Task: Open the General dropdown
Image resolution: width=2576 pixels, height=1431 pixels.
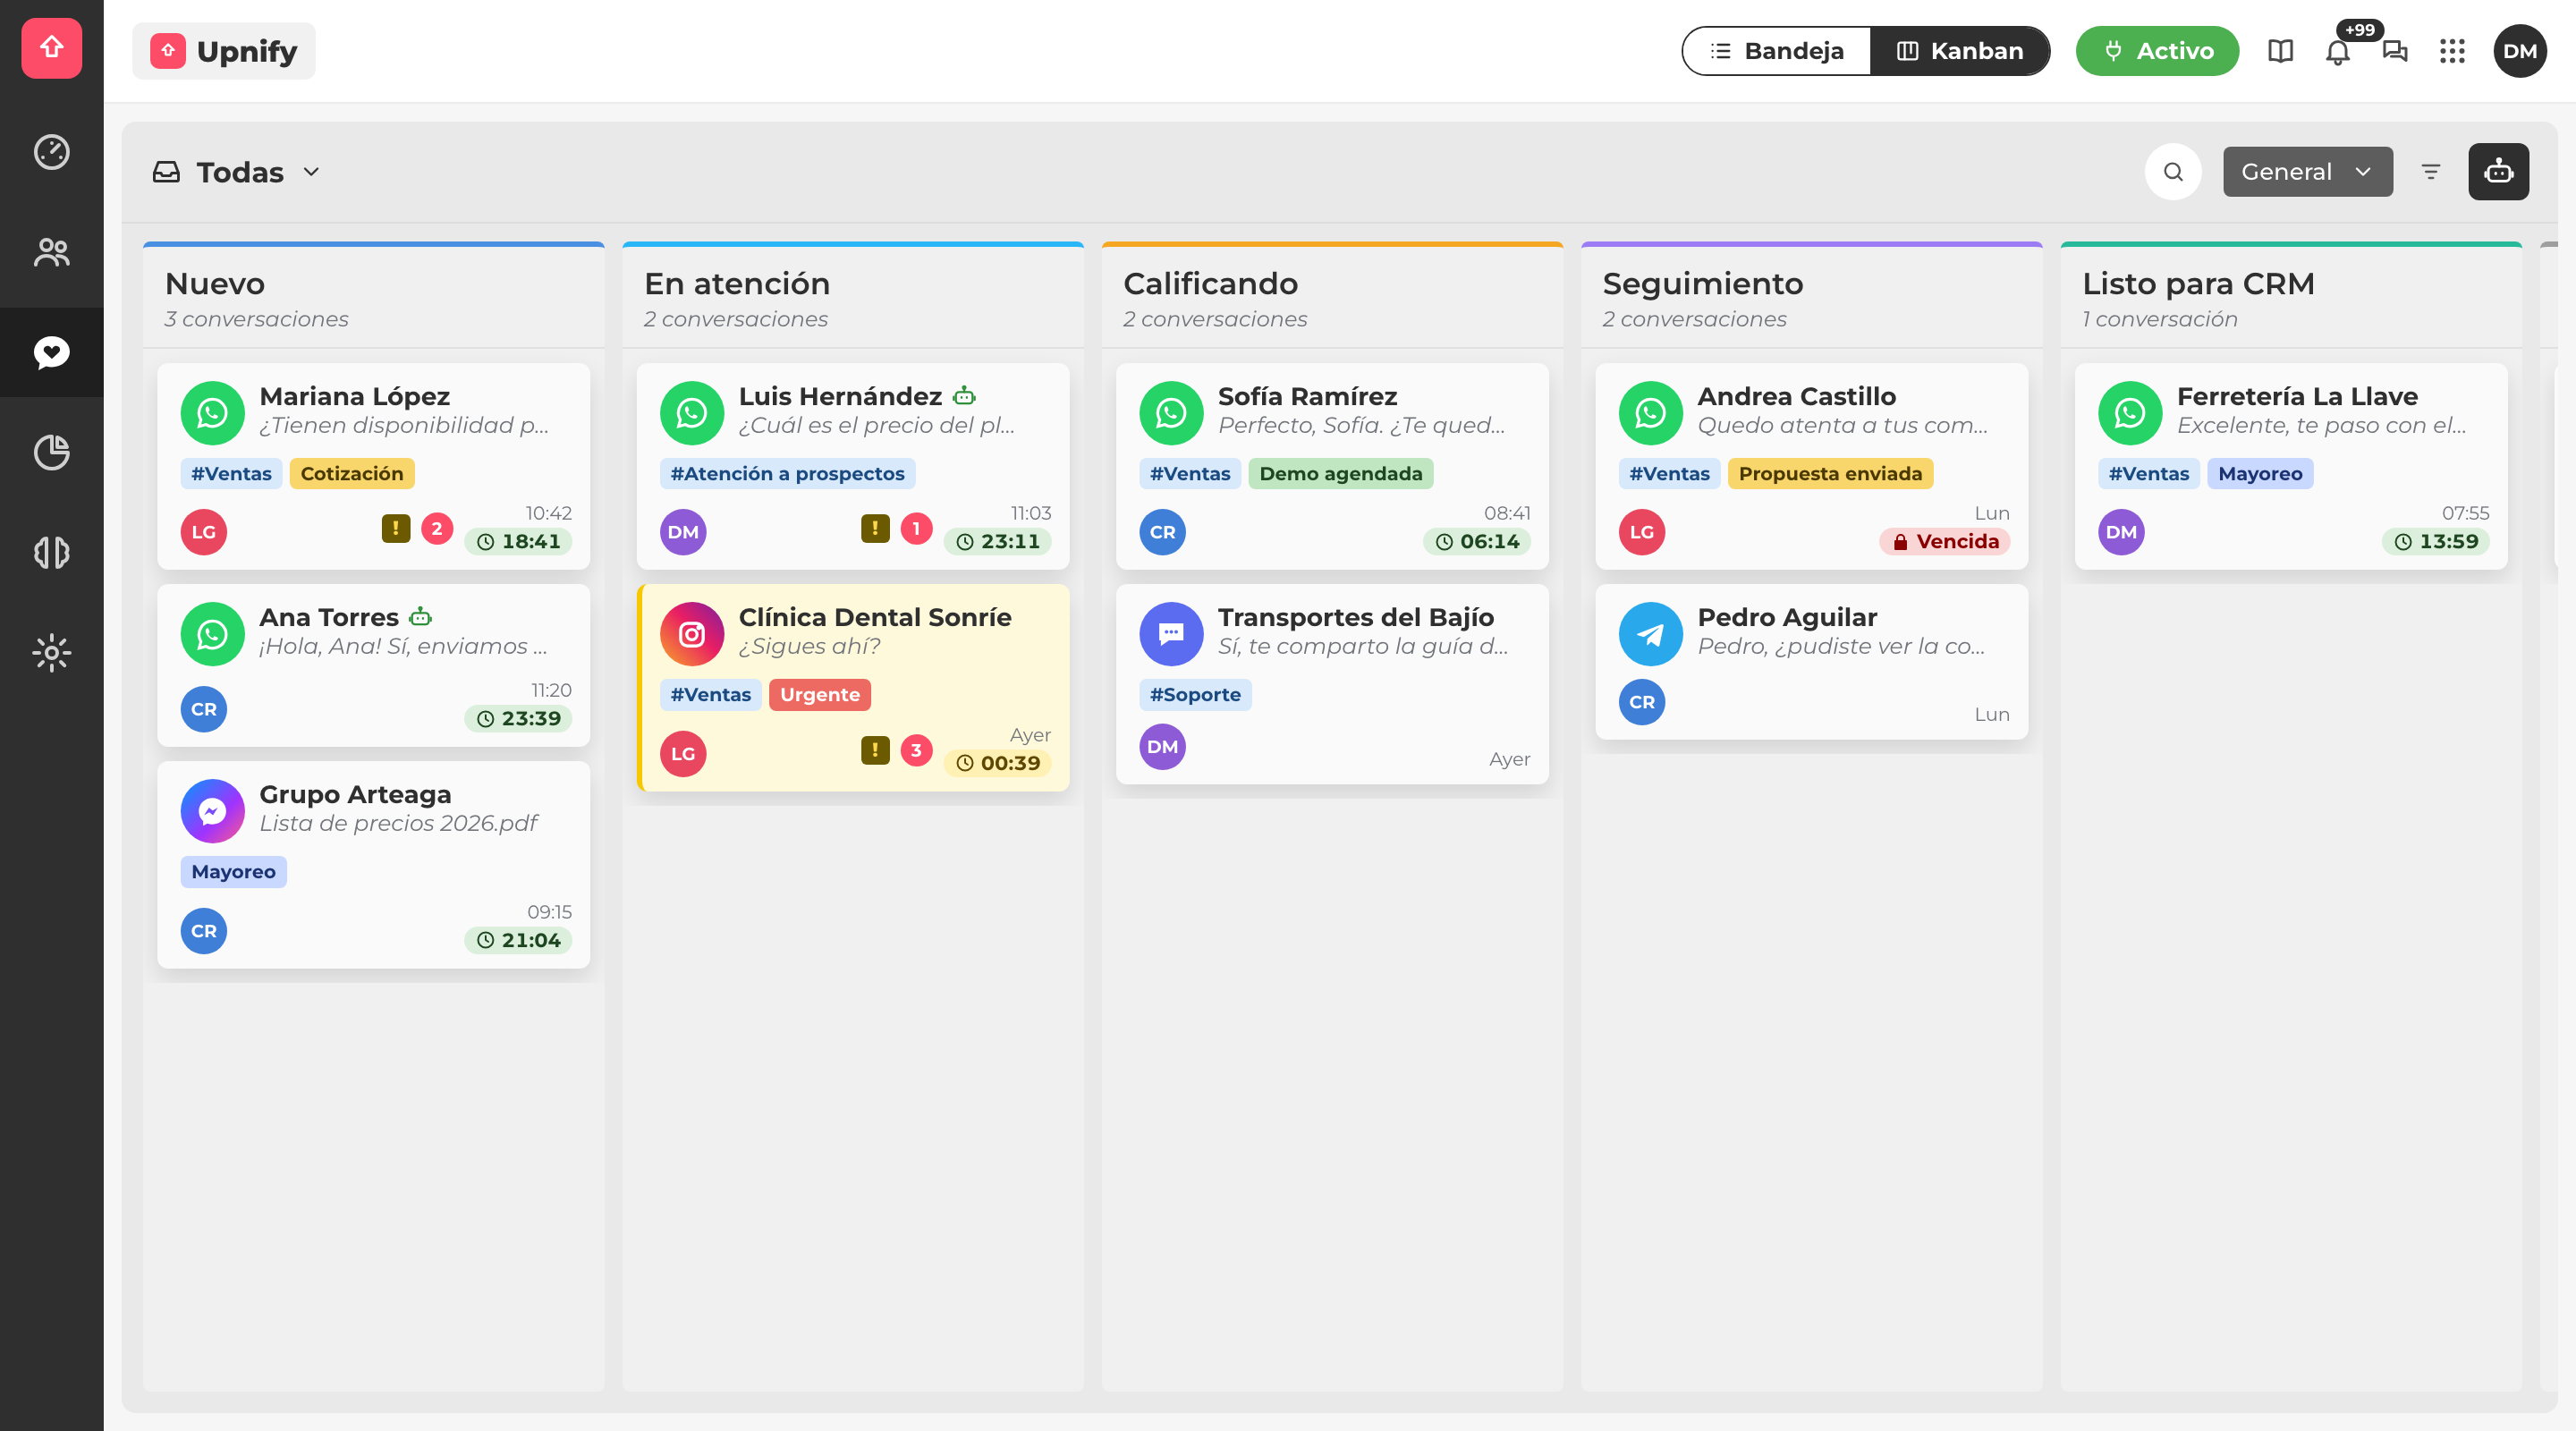Action: coord(2307,172)
